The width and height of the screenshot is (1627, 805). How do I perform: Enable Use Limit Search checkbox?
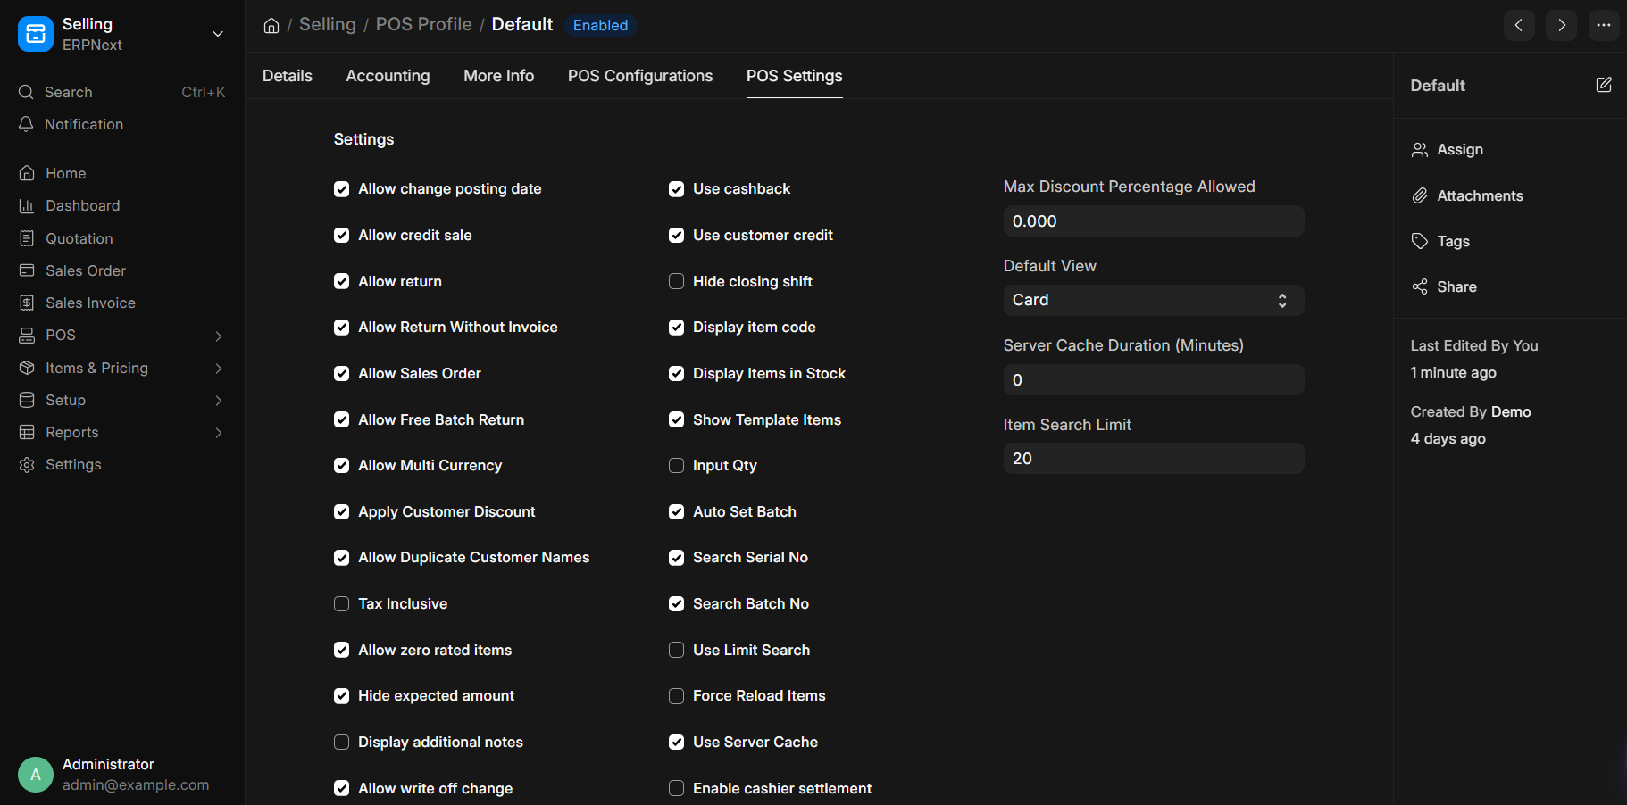coord(676,650)
